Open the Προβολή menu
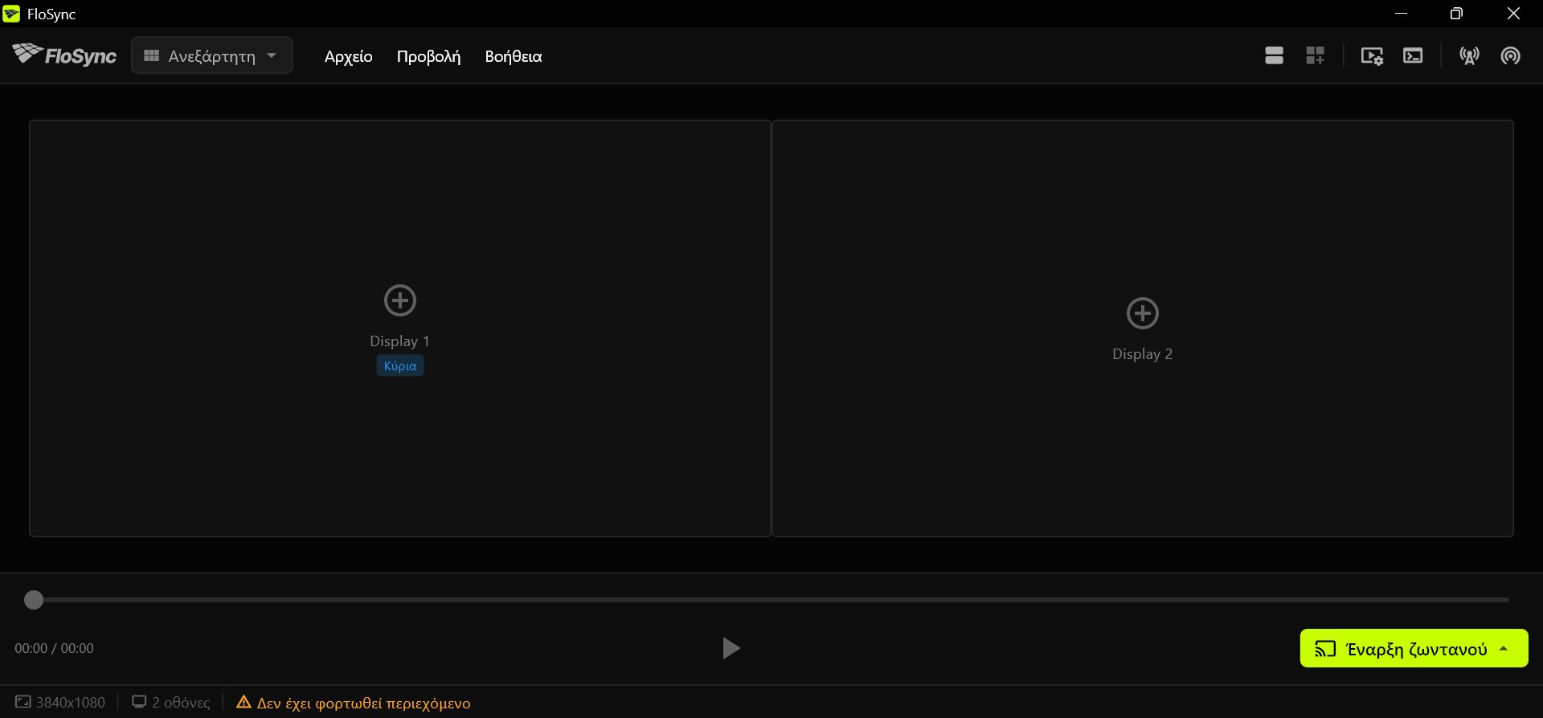Image resolution: width=1543 pixels, height=718 pixels. [428, 56]
